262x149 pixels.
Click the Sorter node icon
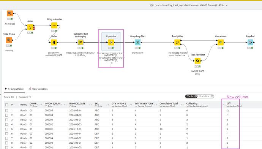pos(54,42)
